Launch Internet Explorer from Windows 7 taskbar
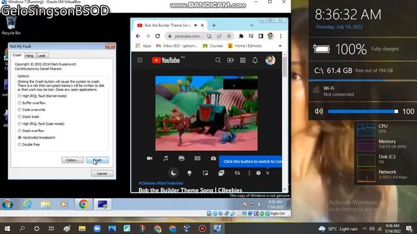The image size is (417, 234). [x=27, y=205]
